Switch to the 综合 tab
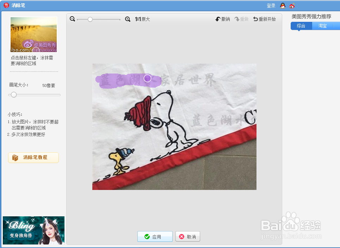 pyautogui.click(x=301, y=26)
